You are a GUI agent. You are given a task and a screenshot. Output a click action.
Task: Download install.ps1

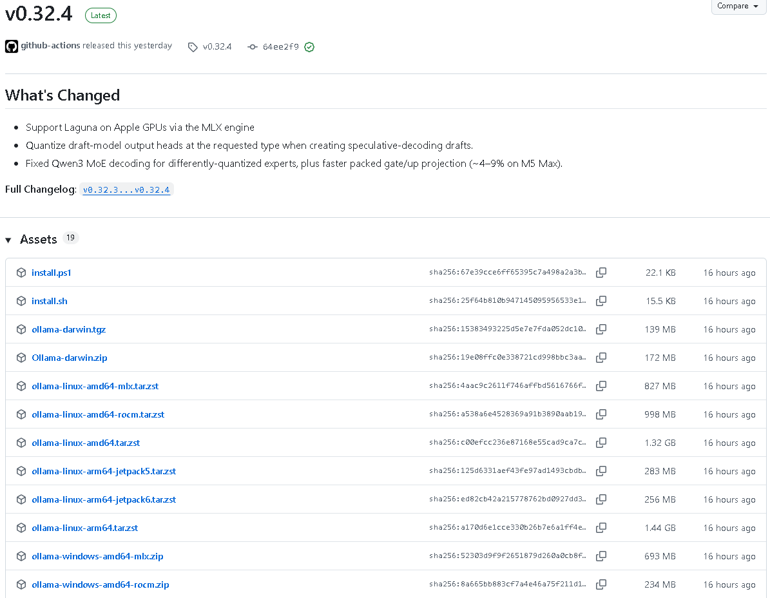[x=52, y=273]
